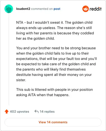Viewport: 106px width, 131px height.
Task: Click the orange Reddit Snoo logo
Action: [x=86, y=9]
